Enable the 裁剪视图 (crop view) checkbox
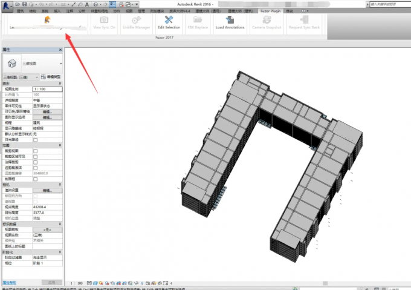The width and height of the screenshot is (411, 290). point(36,151)
